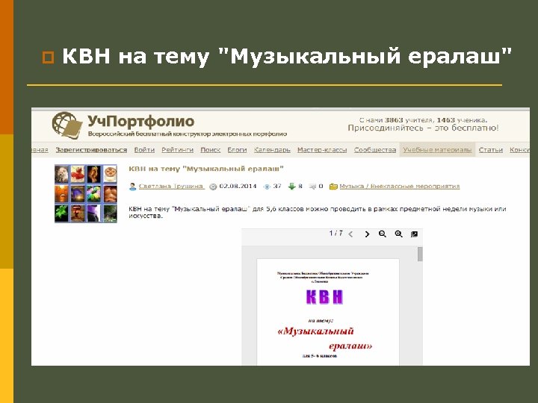Click author person icon beside Светлана Трушина
Viewport: 538px width, 403px height.
(x=132, y=187)
